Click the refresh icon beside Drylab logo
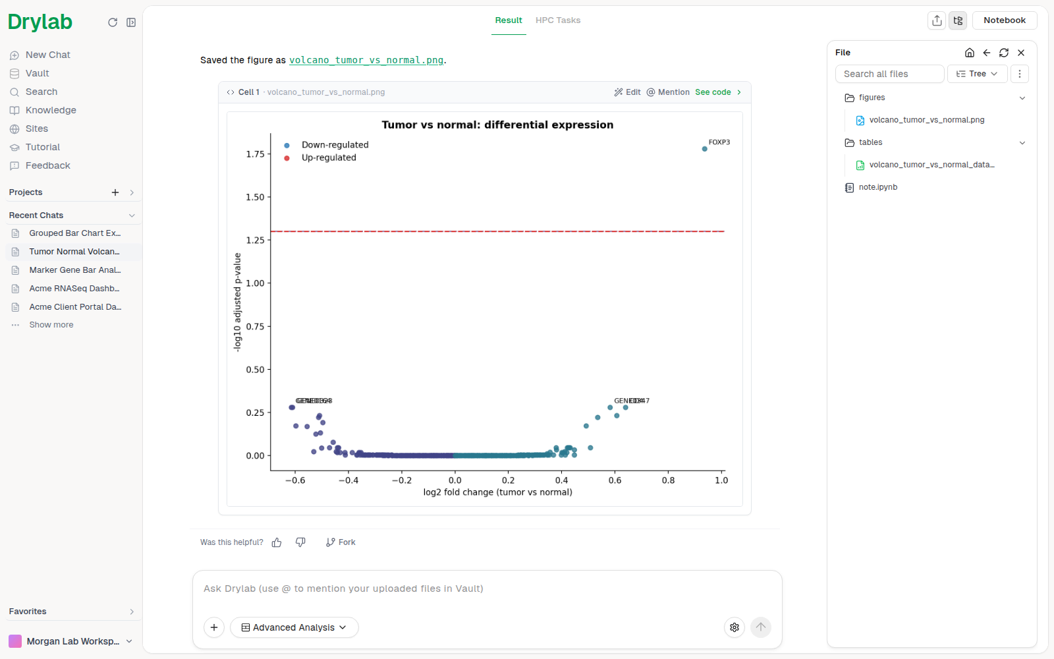Screen dimensions: 1054x659 point(113,22)
